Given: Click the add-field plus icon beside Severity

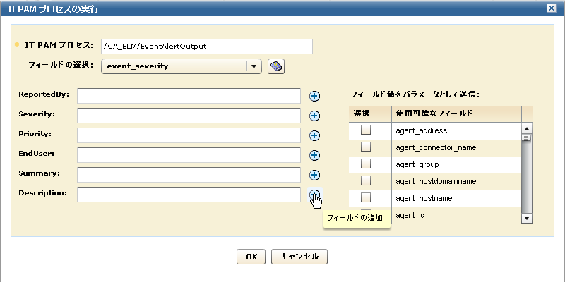Looking at the screenshot, I should 315,116.
